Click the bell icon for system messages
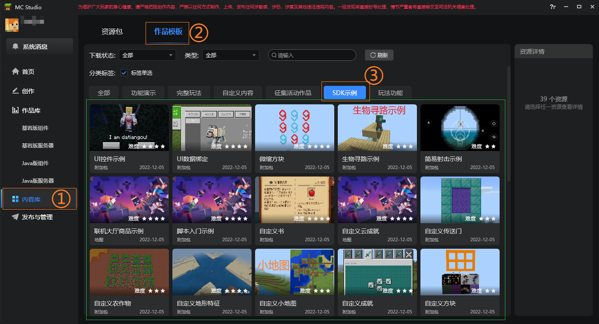599x324 pixels. (16, 46)
